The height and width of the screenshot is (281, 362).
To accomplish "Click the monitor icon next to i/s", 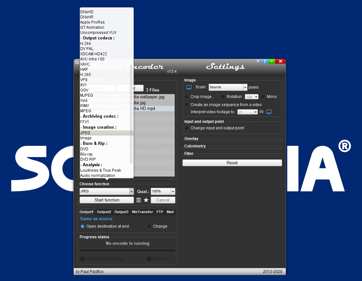I will pos(269,112).
